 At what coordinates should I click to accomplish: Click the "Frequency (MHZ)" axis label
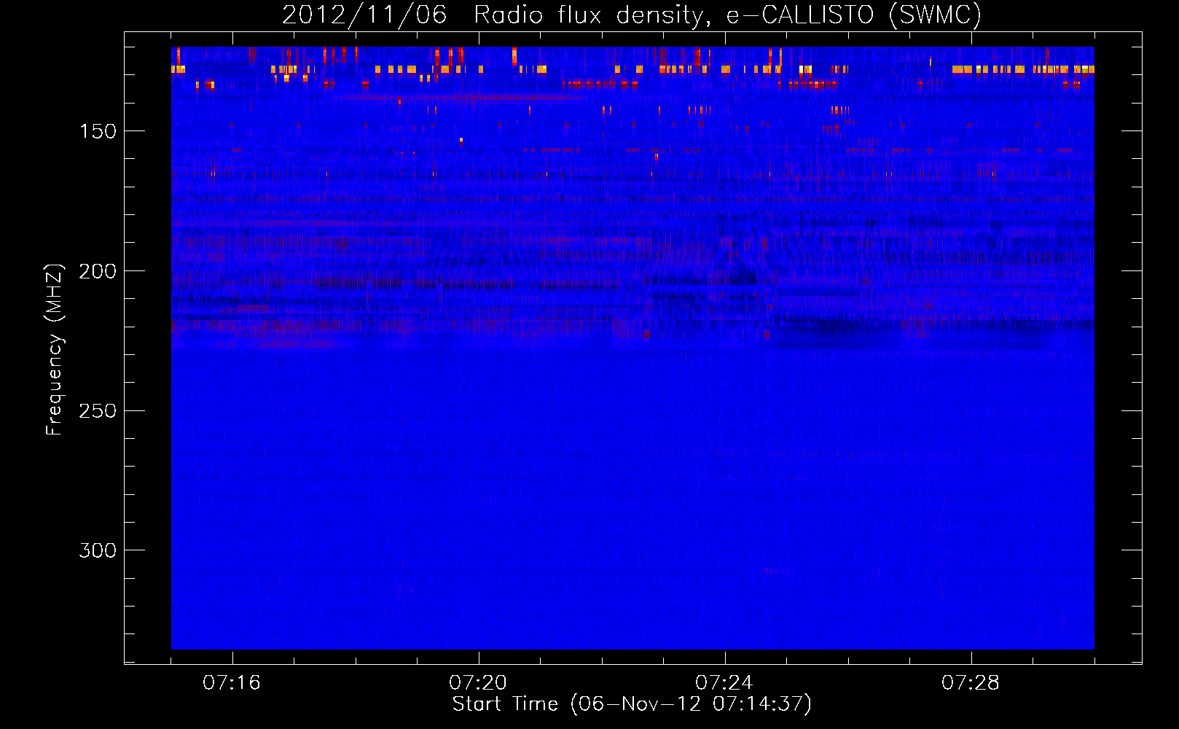point(55,350)
